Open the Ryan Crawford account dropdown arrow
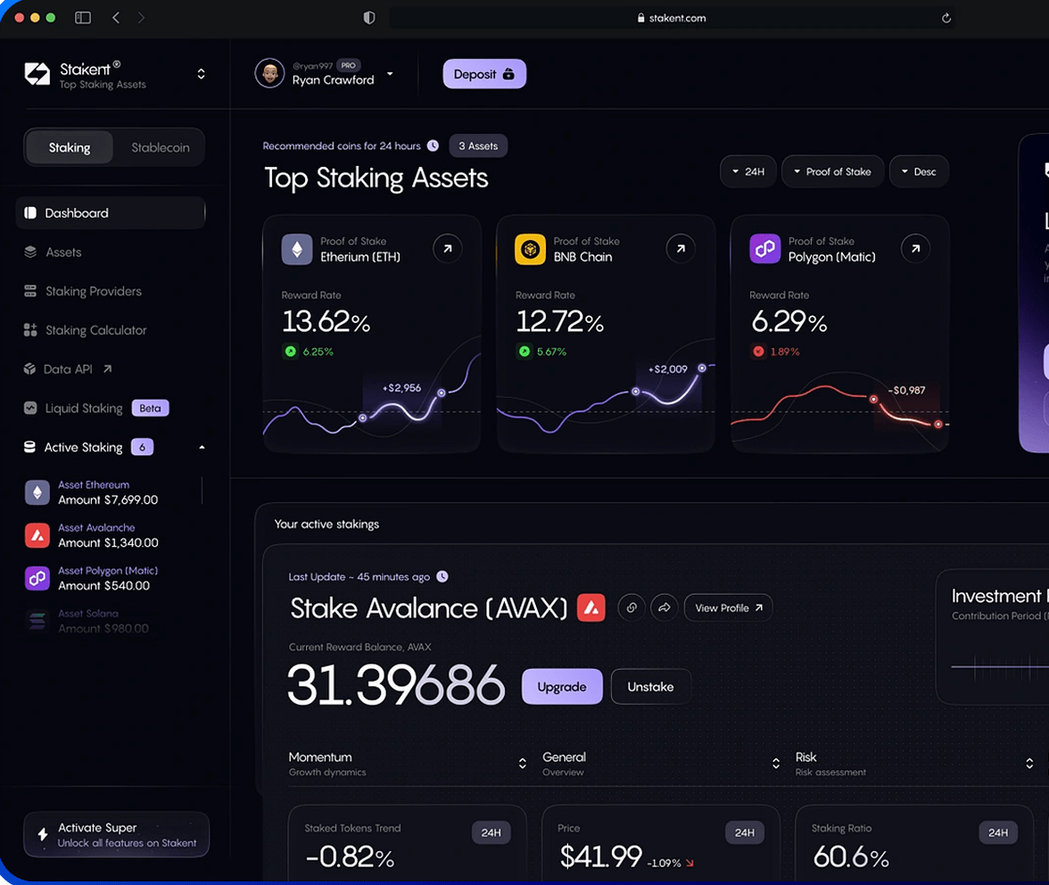This screenshot has height=885, width=1049. (390, 73)
